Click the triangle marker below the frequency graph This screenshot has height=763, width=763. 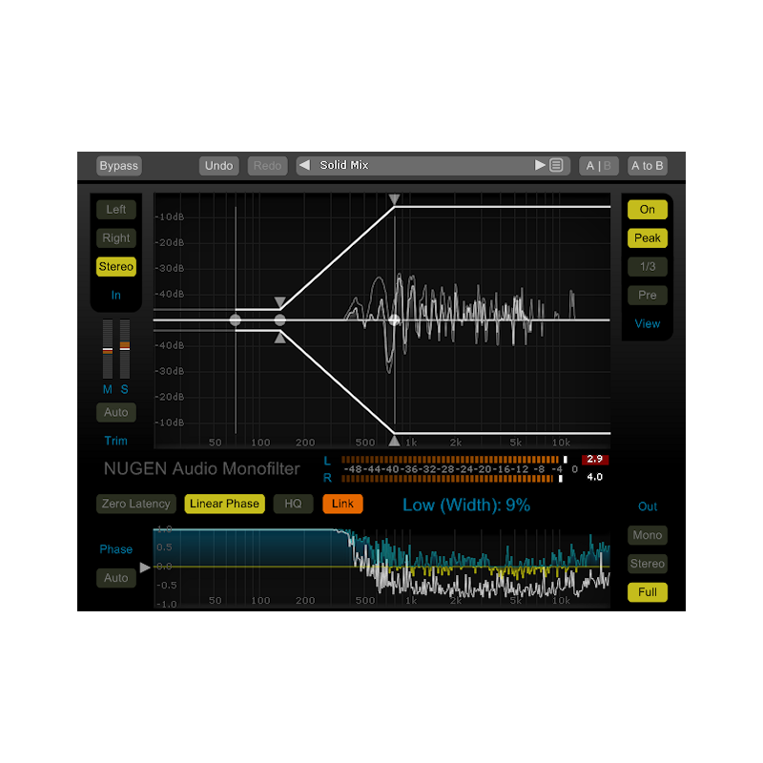pyautogui.click(x=394, y=440)
